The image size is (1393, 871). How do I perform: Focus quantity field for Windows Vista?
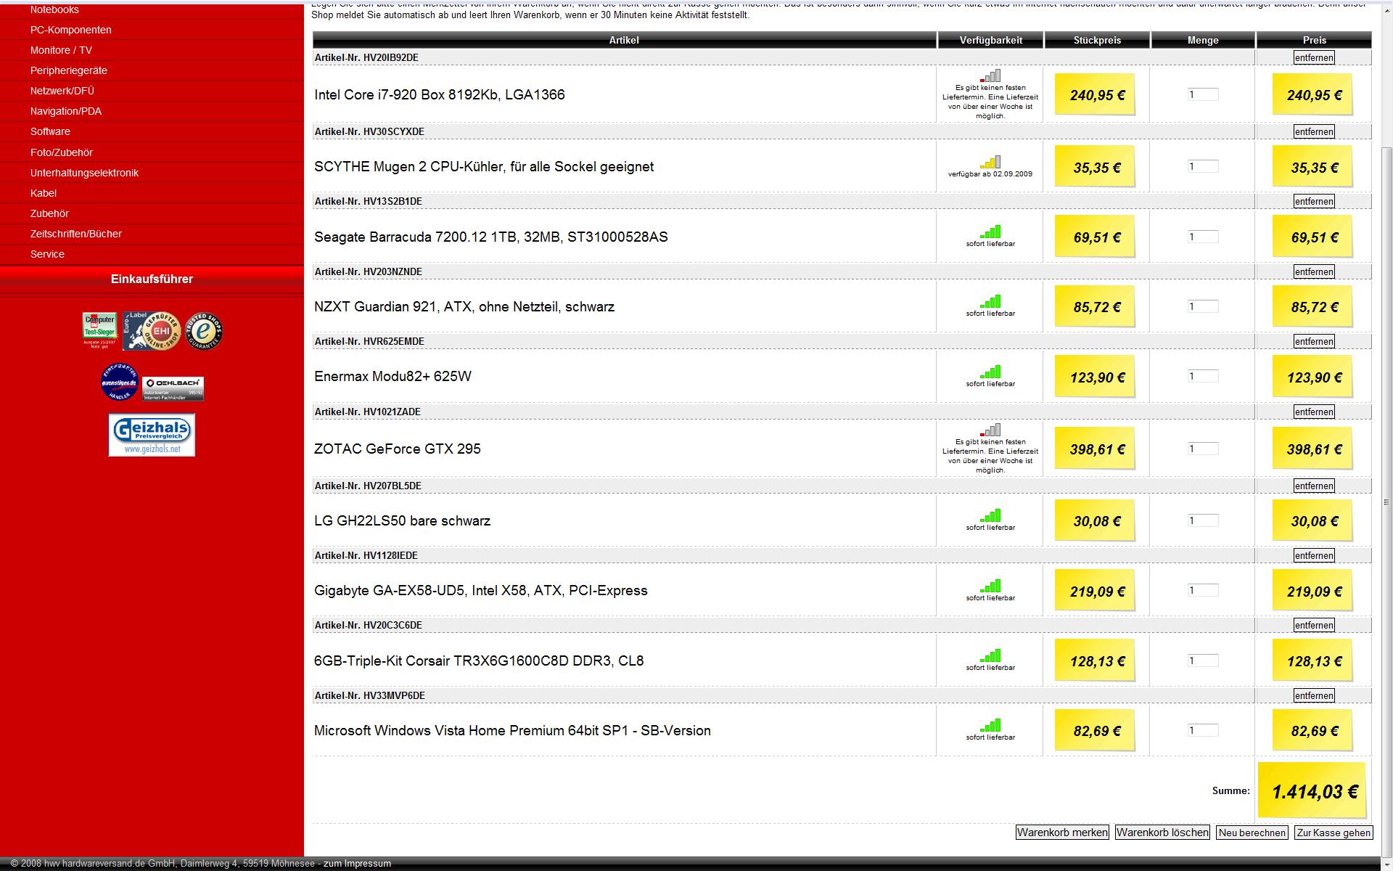tap(1203, 730)
